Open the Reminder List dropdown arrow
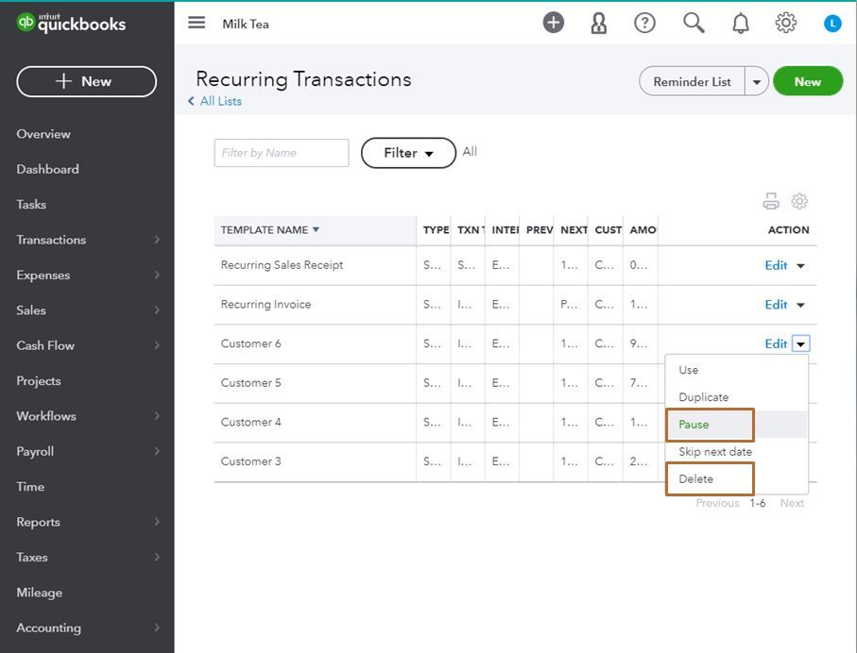Viewport: 857px width, 653px height. (757, 82)
